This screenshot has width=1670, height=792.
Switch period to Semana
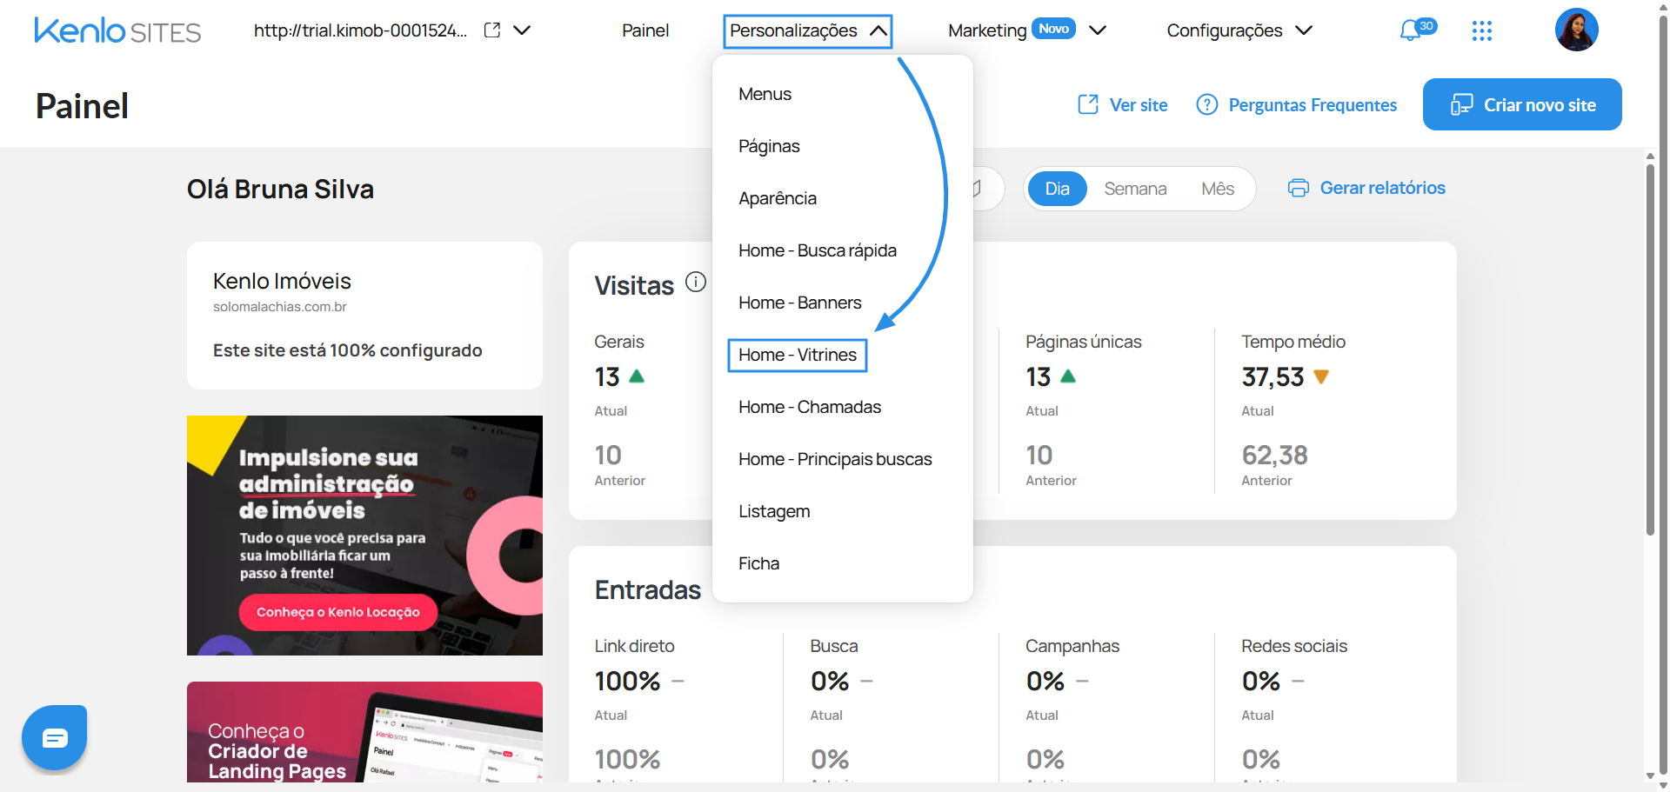(x=1135, y=189)
